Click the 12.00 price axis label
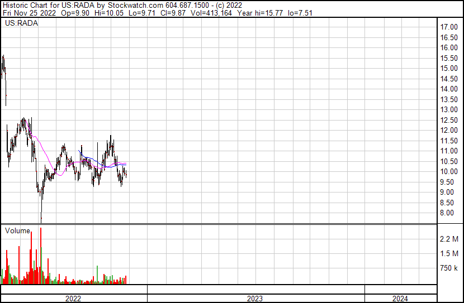Image resolution: width=464 pixels, height=303 pixels. pos(449,130)
